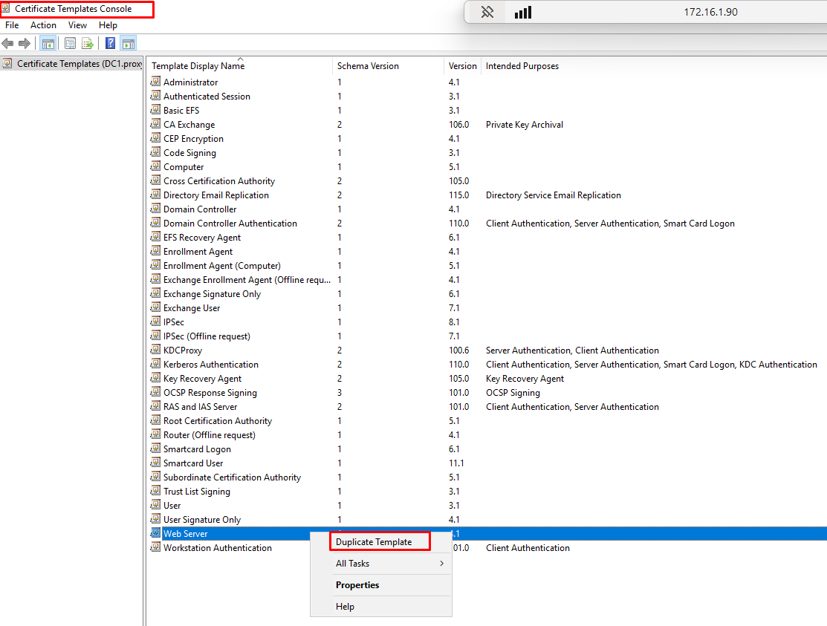
Task: Select the Domain Controller Authentication template
Action: (230, 224)
